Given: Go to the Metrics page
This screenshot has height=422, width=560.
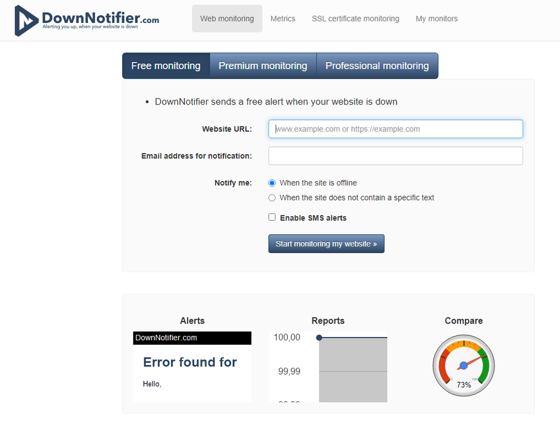Looking at the screenshot, I should click(x=283, y=18).
